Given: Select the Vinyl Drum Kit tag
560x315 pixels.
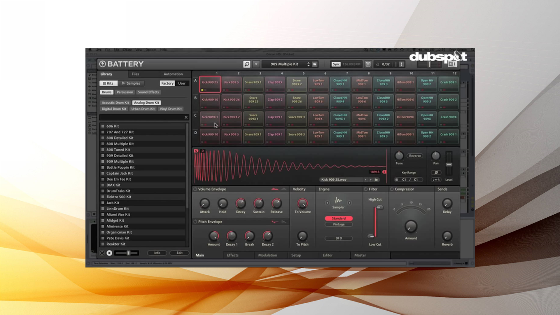Looking at the screenshot, I should [171, 109].
